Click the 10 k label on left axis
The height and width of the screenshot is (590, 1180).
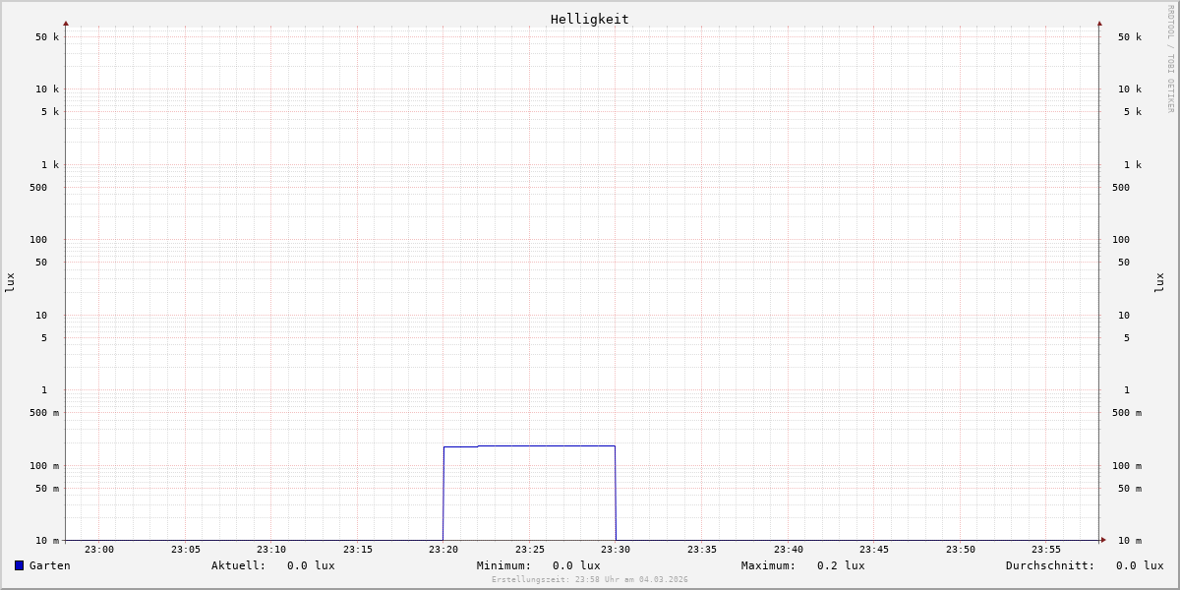point(47,89)
